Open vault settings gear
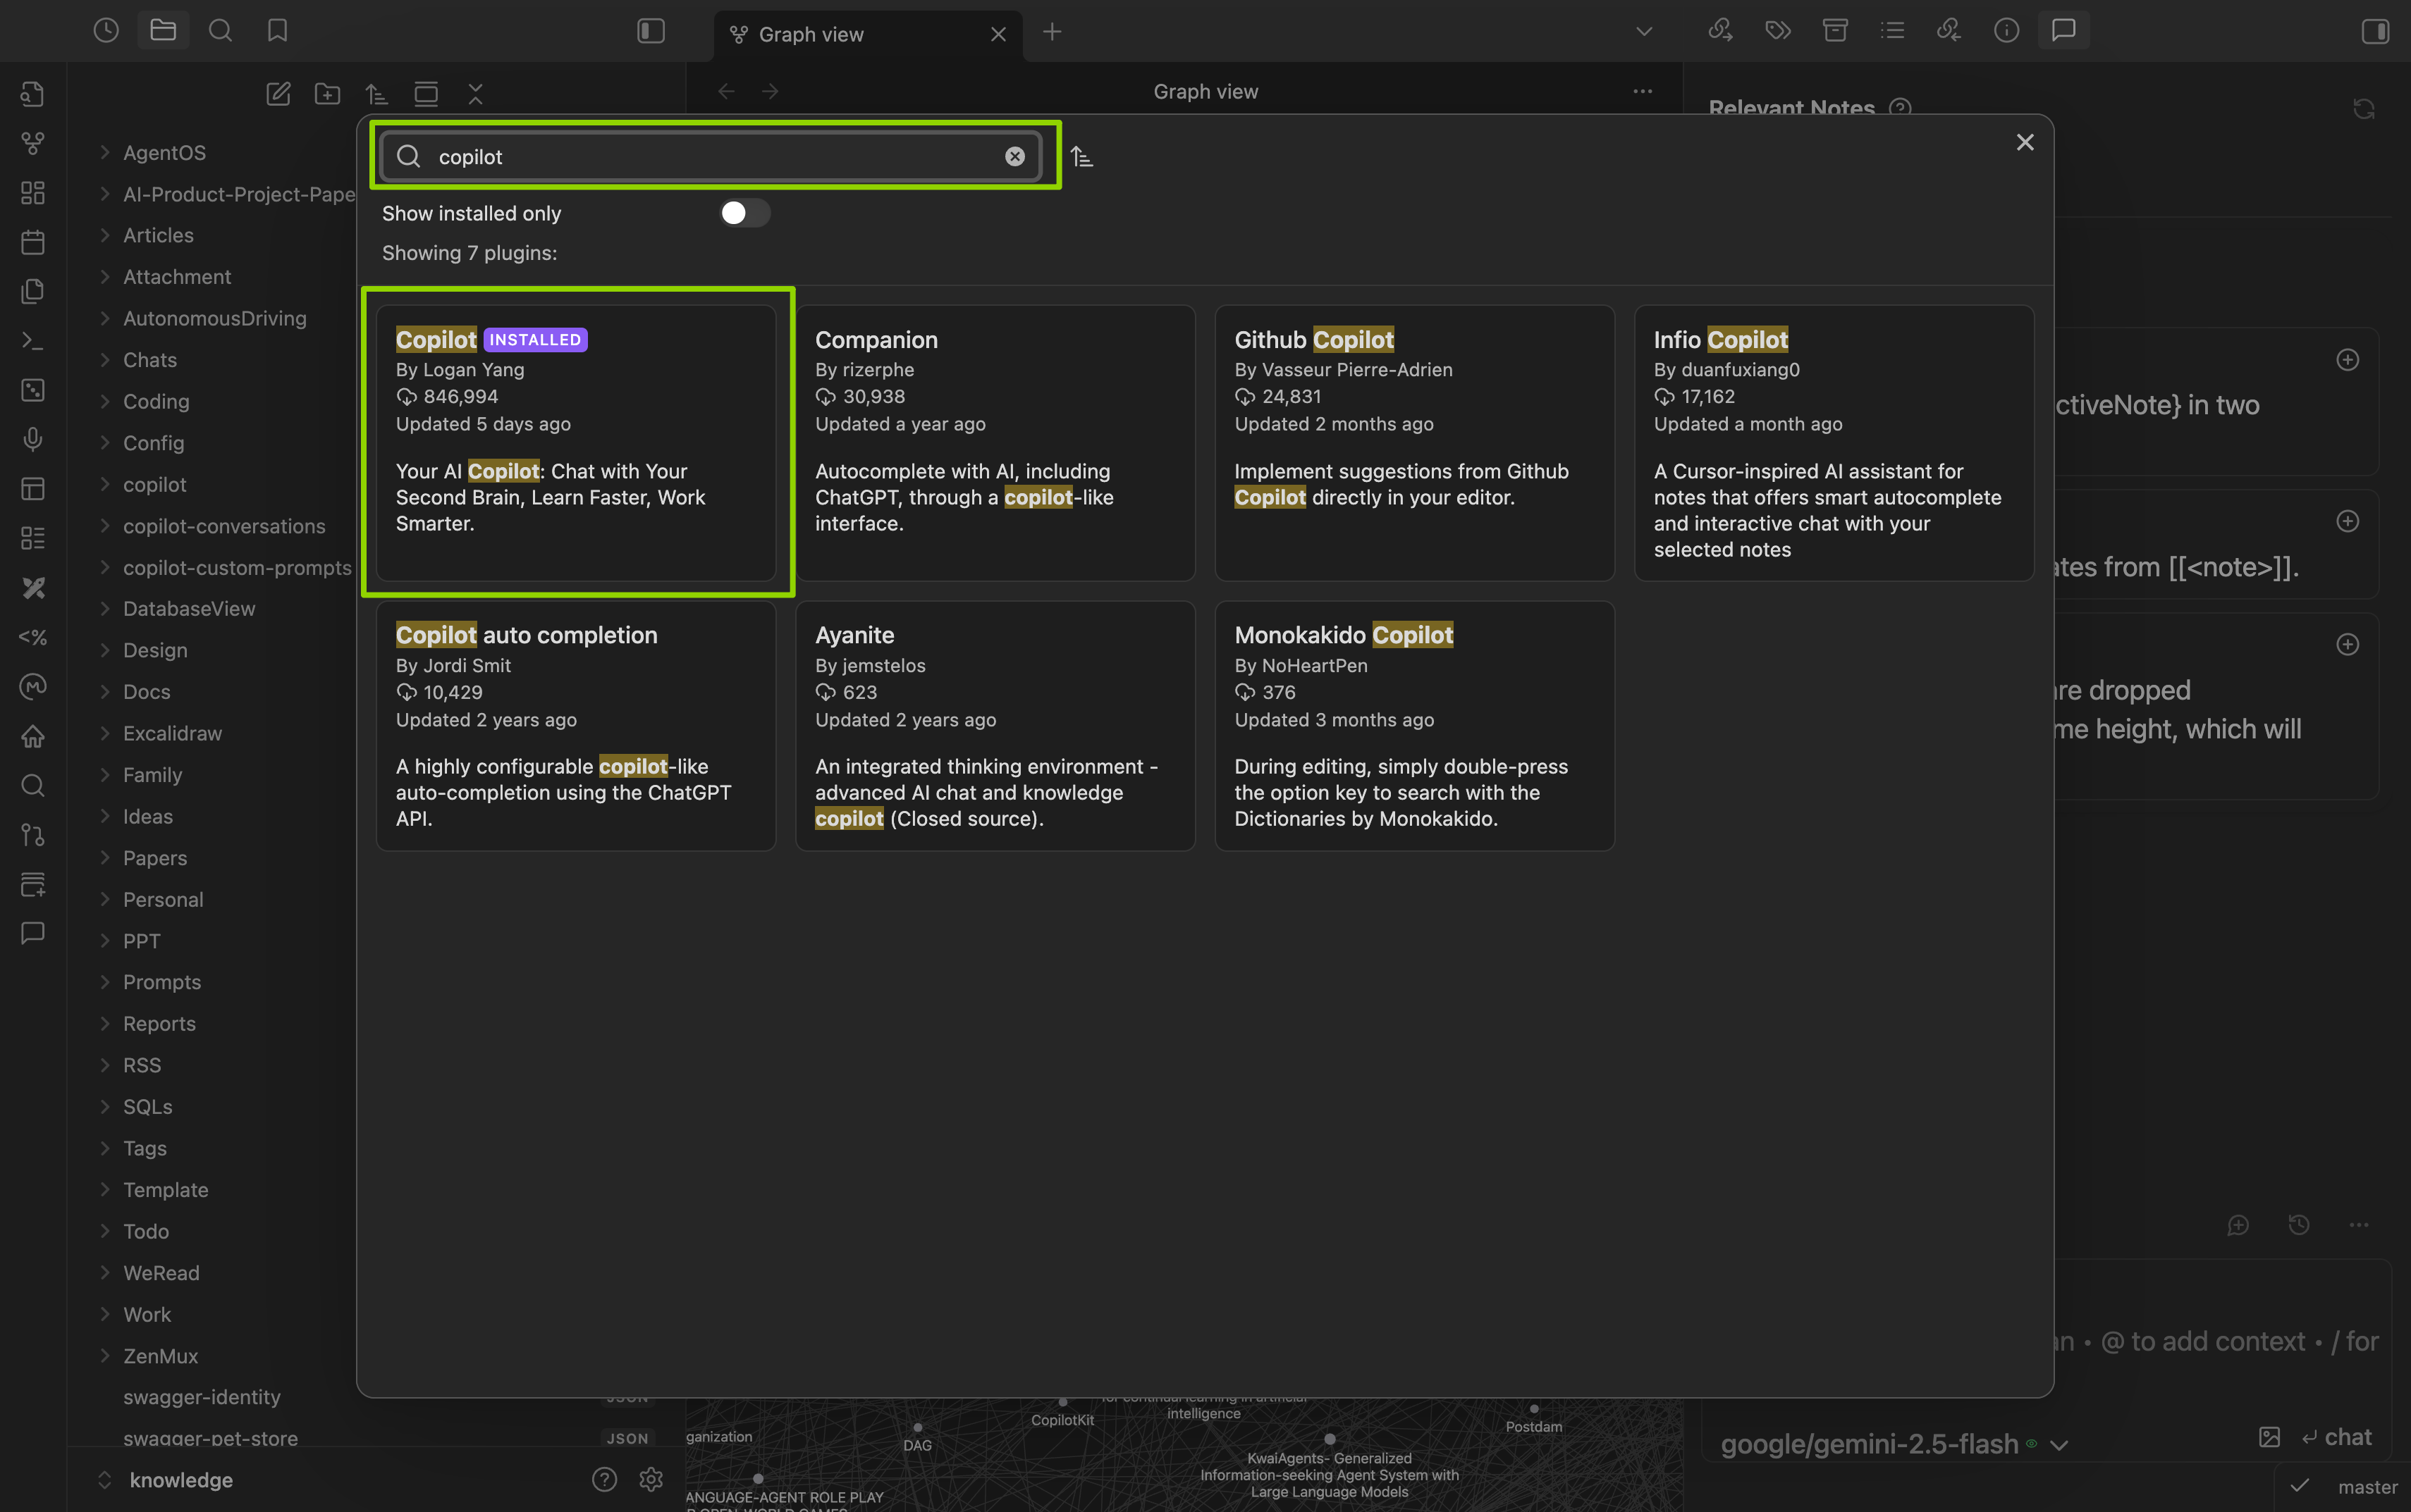Viewport: 2411px width, 1512px height. pos(651,1479)
